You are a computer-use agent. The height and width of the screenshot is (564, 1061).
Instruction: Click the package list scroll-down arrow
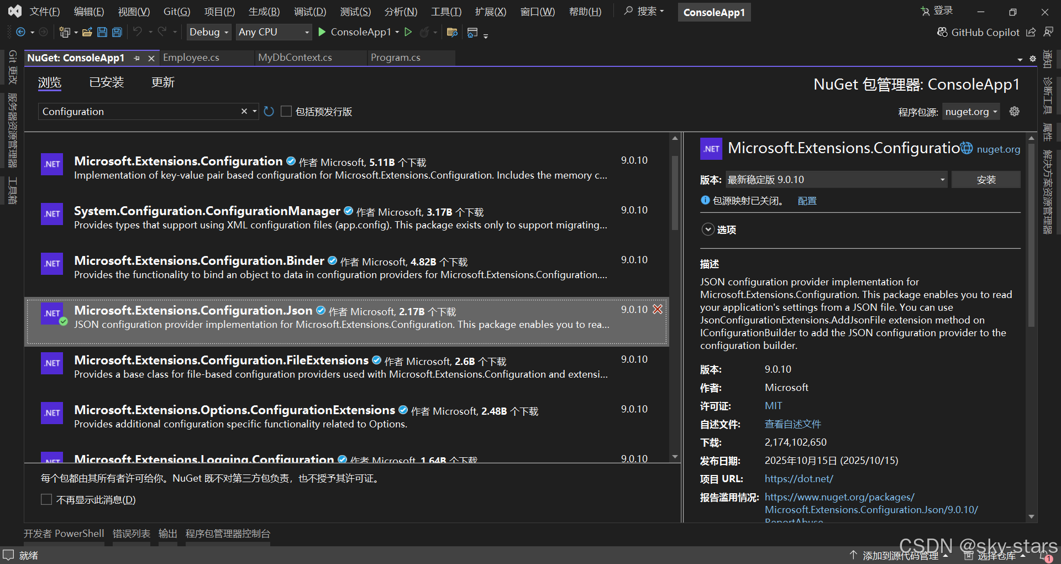pos(675,457)
